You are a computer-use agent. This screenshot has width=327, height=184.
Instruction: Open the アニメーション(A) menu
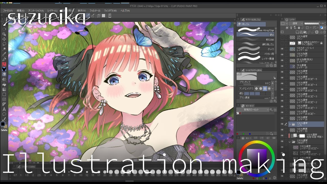click(36, 11)
